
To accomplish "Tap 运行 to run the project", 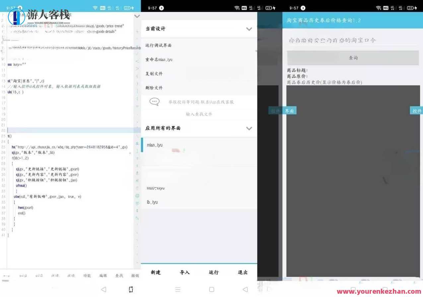I will click(213, 272).
